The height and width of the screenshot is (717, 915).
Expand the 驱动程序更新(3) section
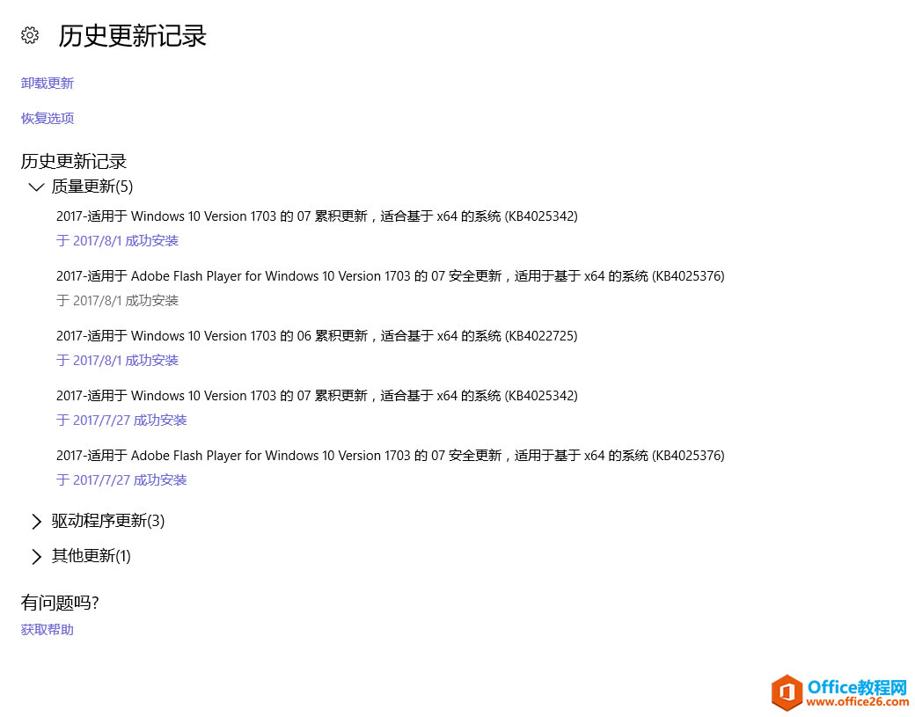[107, 521]
